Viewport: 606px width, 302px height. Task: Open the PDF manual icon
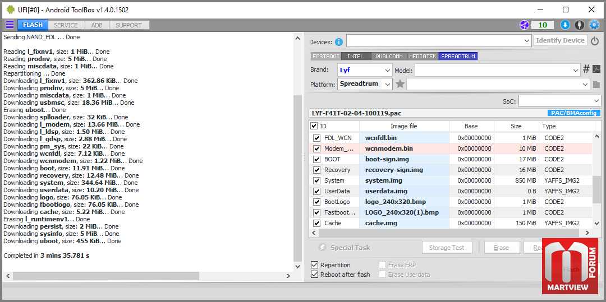596,69
